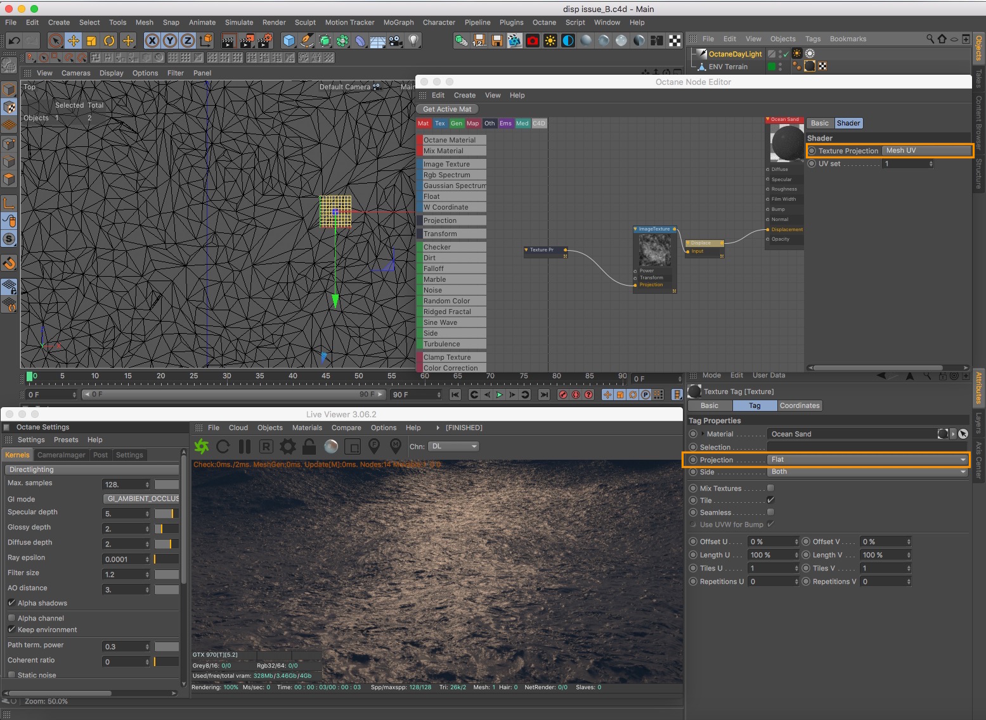Toggle the camera lock icon in Live Viewer
This screenshot has width=986, height=720.
point(309,446)
